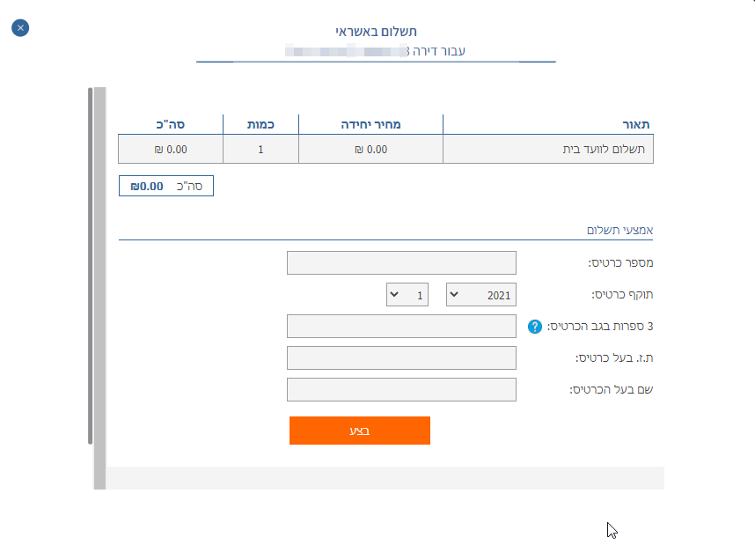Click the תשלום באשראי dialog title
755x545 pixels.
[377, 31]
